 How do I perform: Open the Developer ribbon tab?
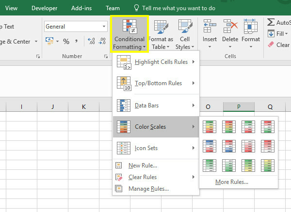coord(44,8)
